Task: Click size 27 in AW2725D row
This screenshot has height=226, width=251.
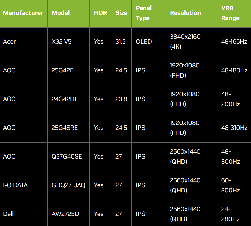Action: click(119, 214)
